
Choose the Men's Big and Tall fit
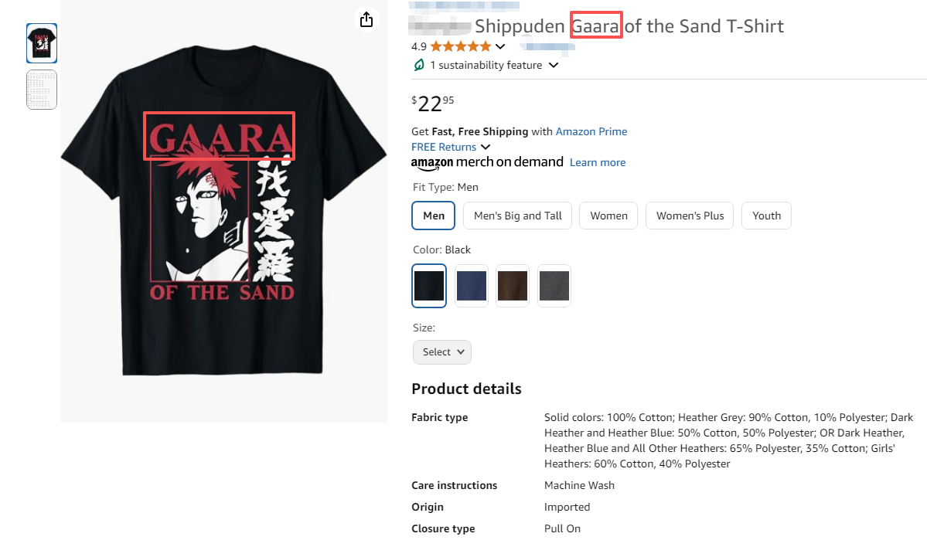point(517,216)
